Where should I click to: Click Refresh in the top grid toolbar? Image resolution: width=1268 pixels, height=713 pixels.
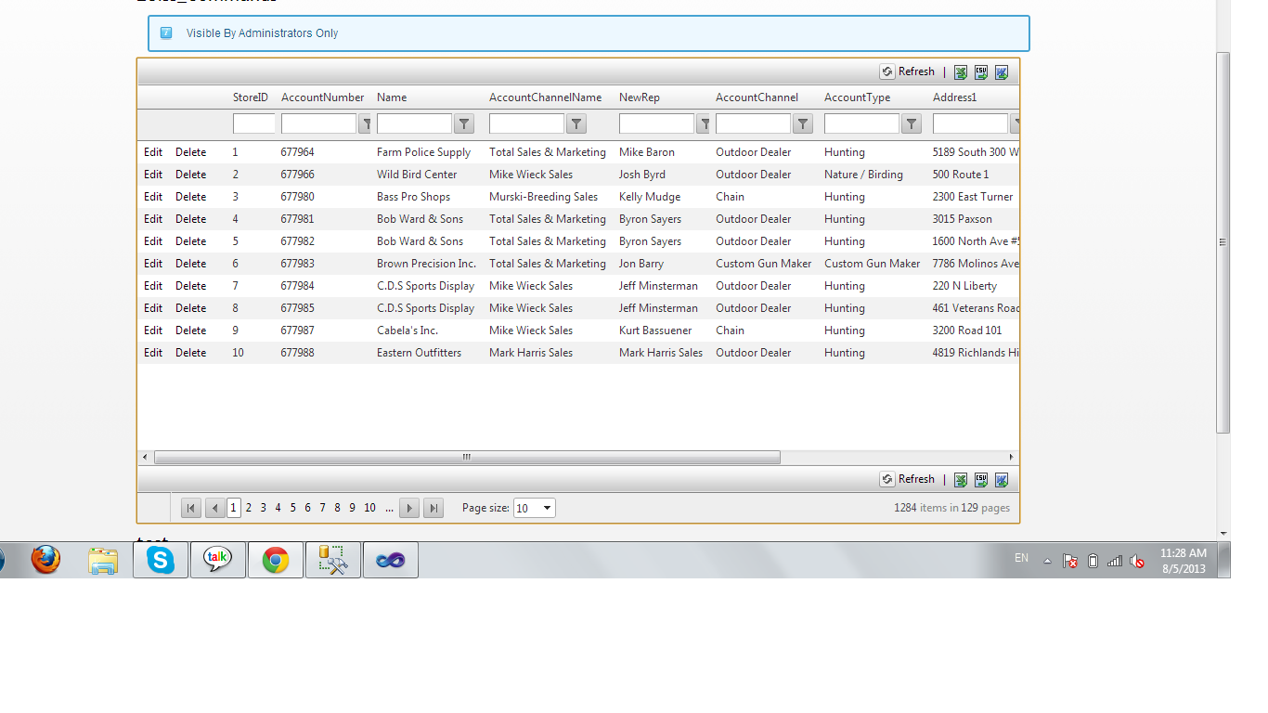908,72
